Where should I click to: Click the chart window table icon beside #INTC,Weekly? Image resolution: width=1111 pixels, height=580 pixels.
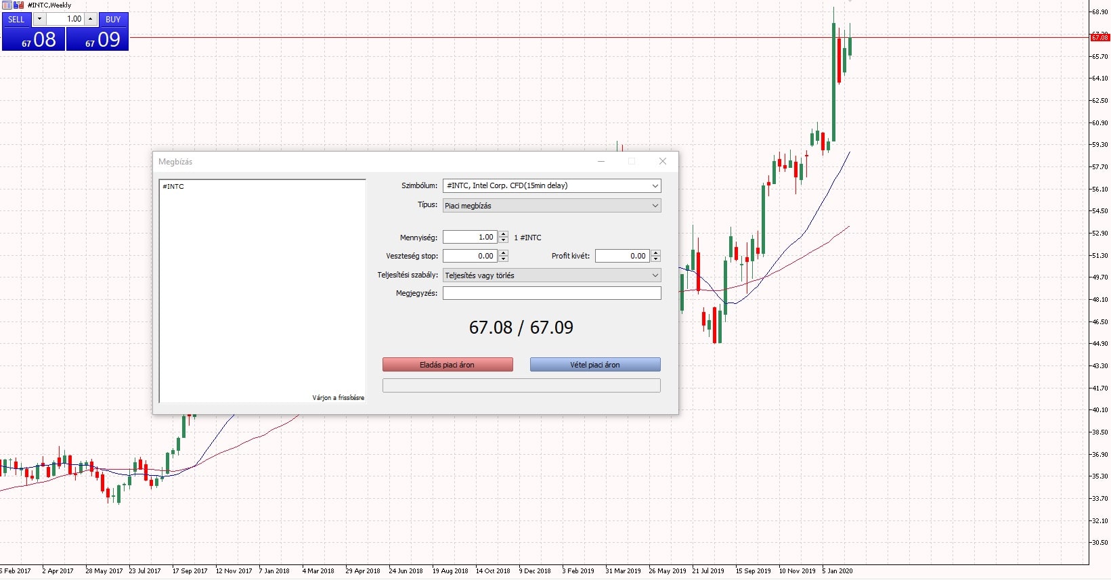[x=7, y=5]
